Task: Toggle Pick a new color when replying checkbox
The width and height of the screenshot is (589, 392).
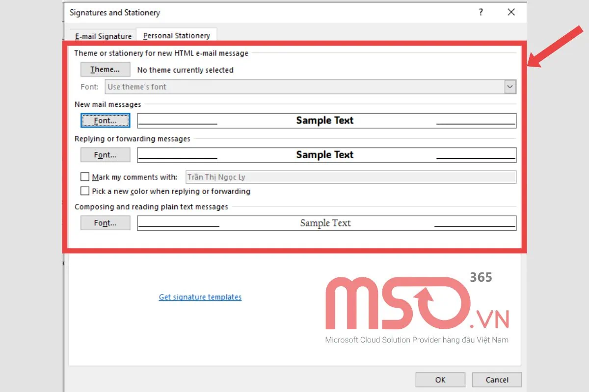Action: (85, 191)
